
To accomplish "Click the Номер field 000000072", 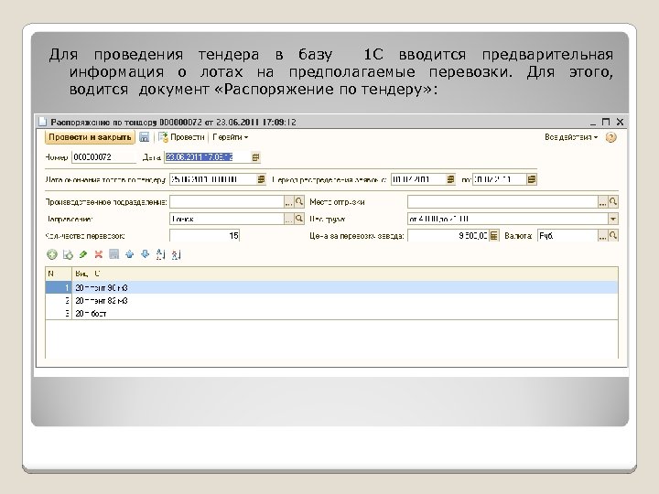I will (103, 157).
